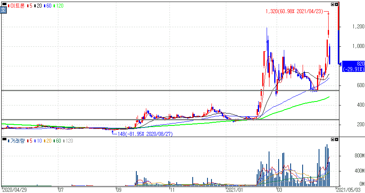Click the 1,200 price axis label
365x193 pixels.
click(x=358, y=27)
